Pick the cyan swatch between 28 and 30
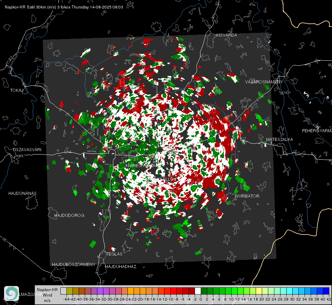Viewport: 332px width, 305px height. tap(290, 291)
